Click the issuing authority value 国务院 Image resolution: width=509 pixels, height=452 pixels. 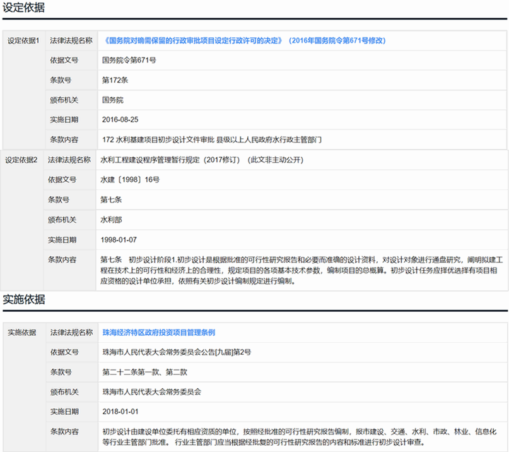click(113, 100)
